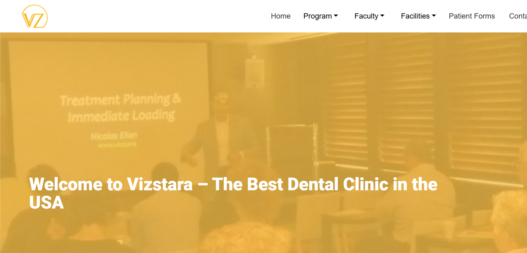Screen dimensions: 527x253
Task: Click the wall-mounted device above the presenter
Action: pyautogui.click(x=254, y=72)
